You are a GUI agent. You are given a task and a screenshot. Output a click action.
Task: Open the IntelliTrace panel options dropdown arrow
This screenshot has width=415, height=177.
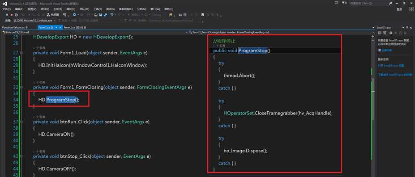click(403, 27)
